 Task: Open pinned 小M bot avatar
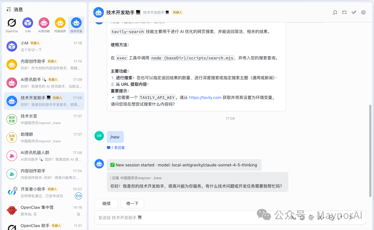click(x=28, y=23)
